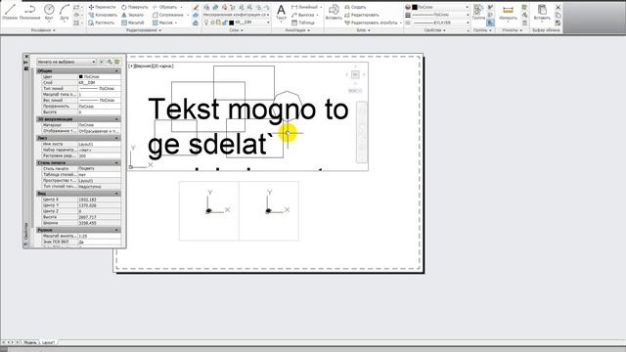Screen dimensions: 626x352
Task: Click the Копировать copy tool
Action: pyautogui.click(x=103, y=15)
